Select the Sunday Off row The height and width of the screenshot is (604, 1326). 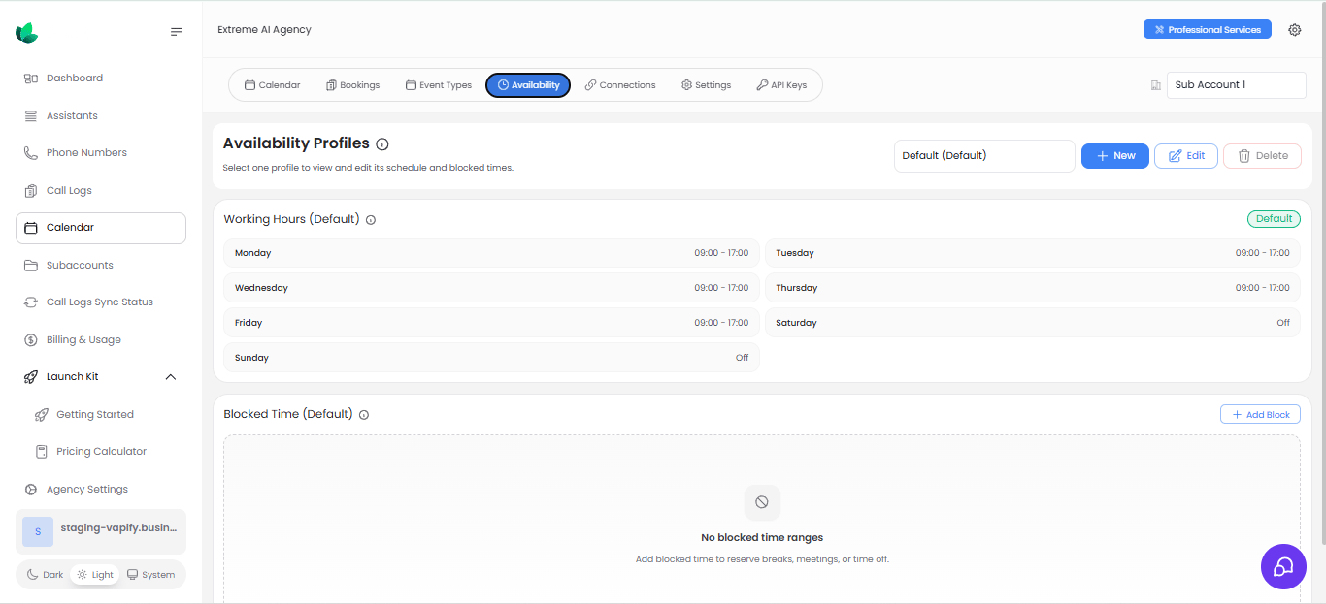[x=491, y=358]
